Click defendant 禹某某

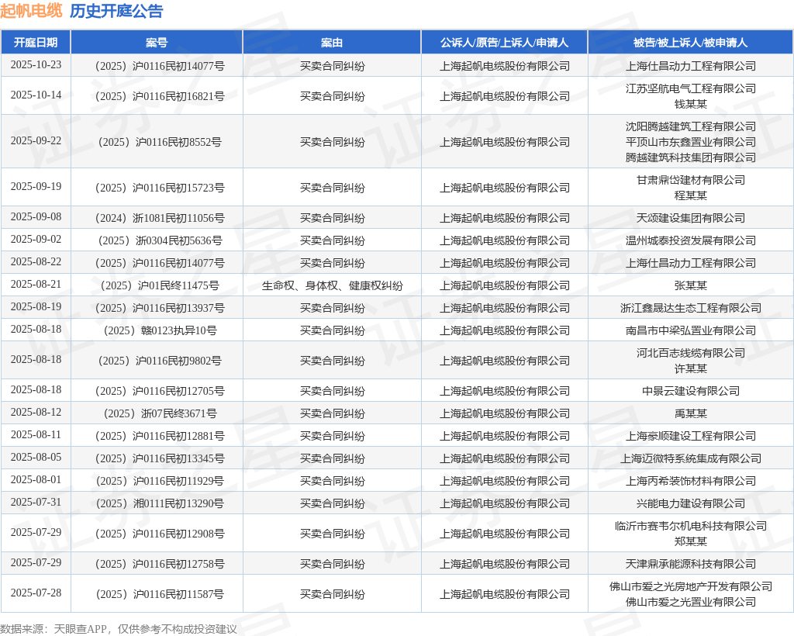(x=691, y=413)
